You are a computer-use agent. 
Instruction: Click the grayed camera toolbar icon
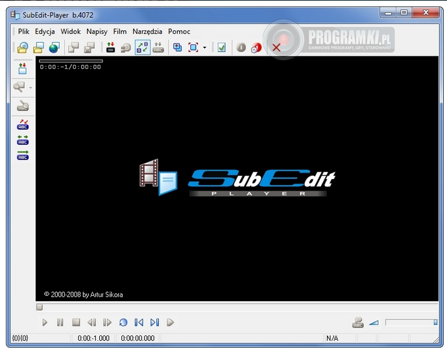tap(126, 47)
